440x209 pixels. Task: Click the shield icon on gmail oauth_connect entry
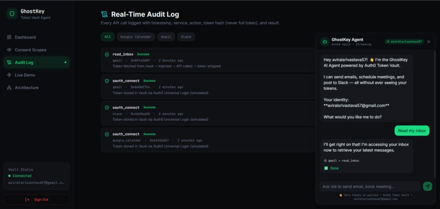pos(106,81)
